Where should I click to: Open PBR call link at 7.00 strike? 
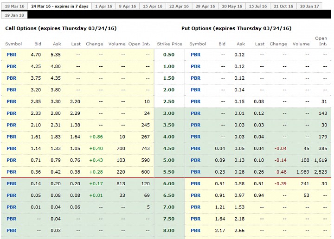pos(11,207)
